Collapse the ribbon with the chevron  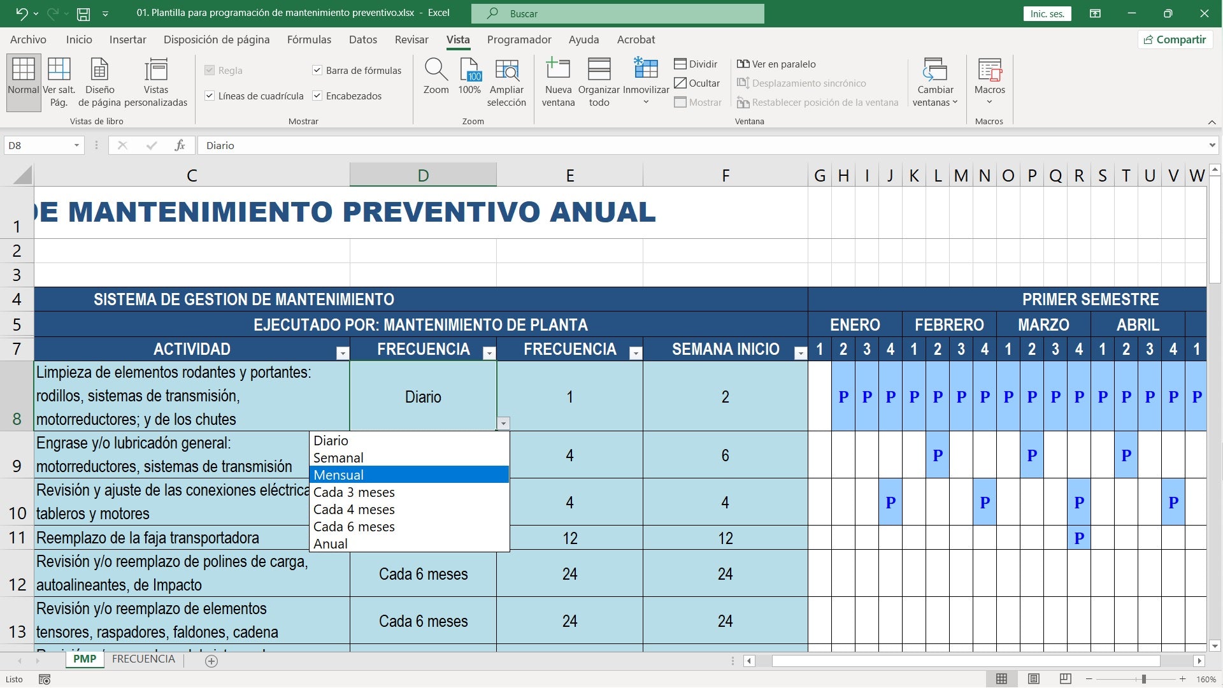pyautogui.click(x=1212, y=122)
